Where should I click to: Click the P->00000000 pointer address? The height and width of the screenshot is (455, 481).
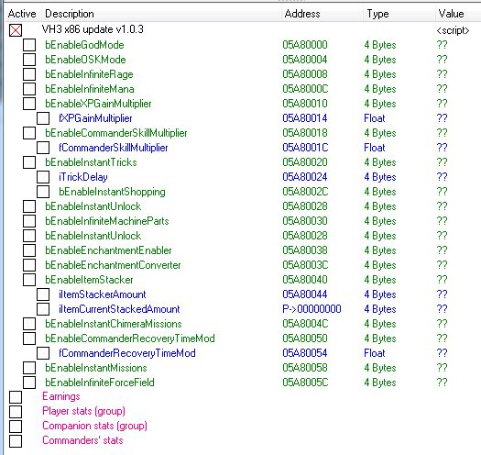coord(312,309)
